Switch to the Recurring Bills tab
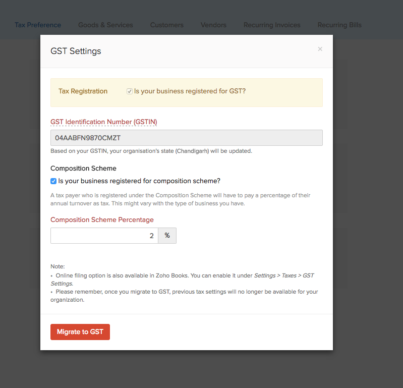This screenshot has height=388, width=403. (x=339, y=25)
